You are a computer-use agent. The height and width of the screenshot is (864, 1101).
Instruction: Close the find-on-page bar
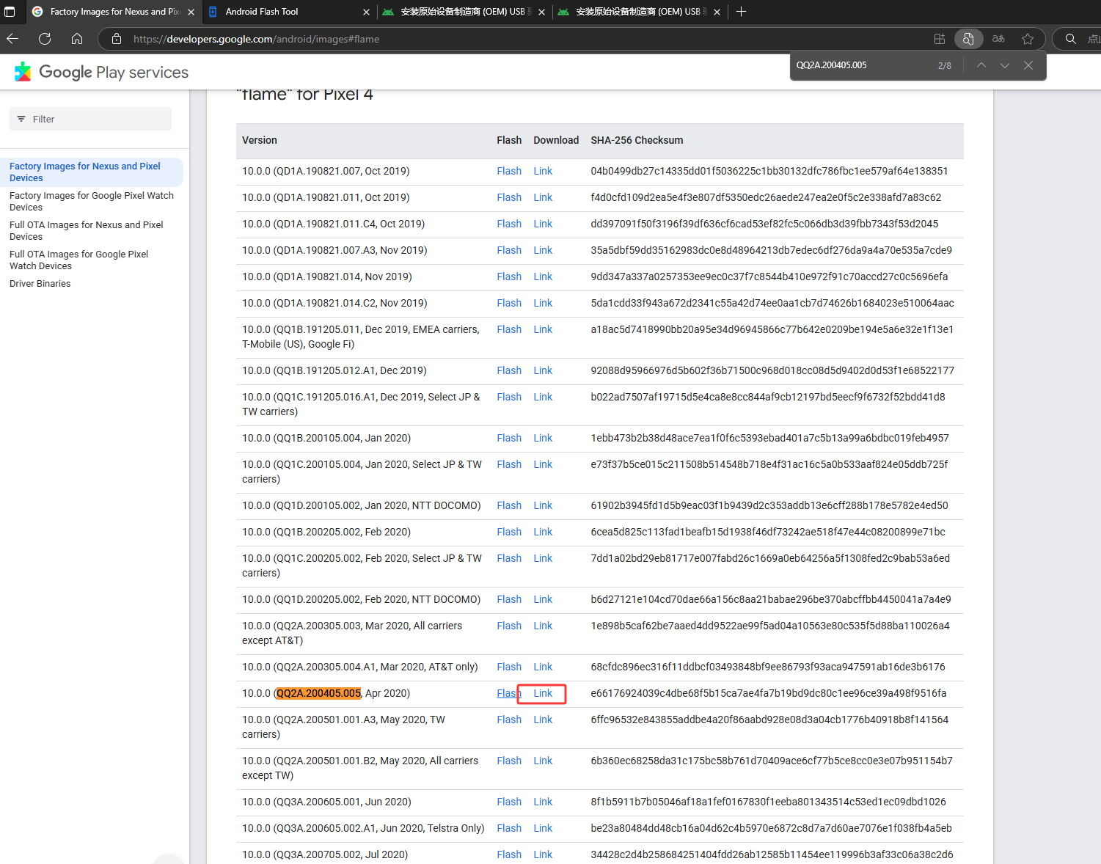(1028, 65)
